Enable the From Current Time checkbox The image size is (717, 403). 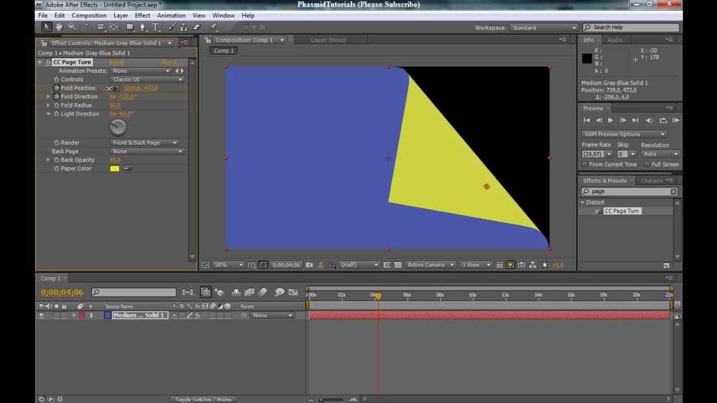click(585, 165)
